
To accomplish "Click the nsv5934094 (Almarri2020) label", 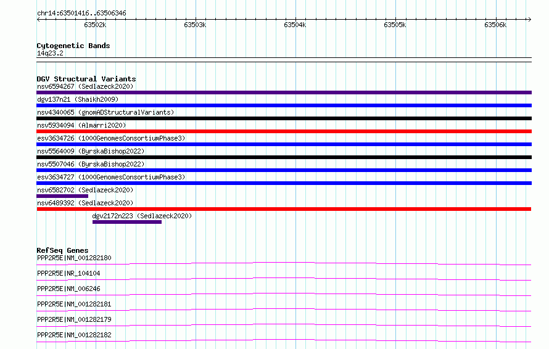I will (x=81, y=125).
